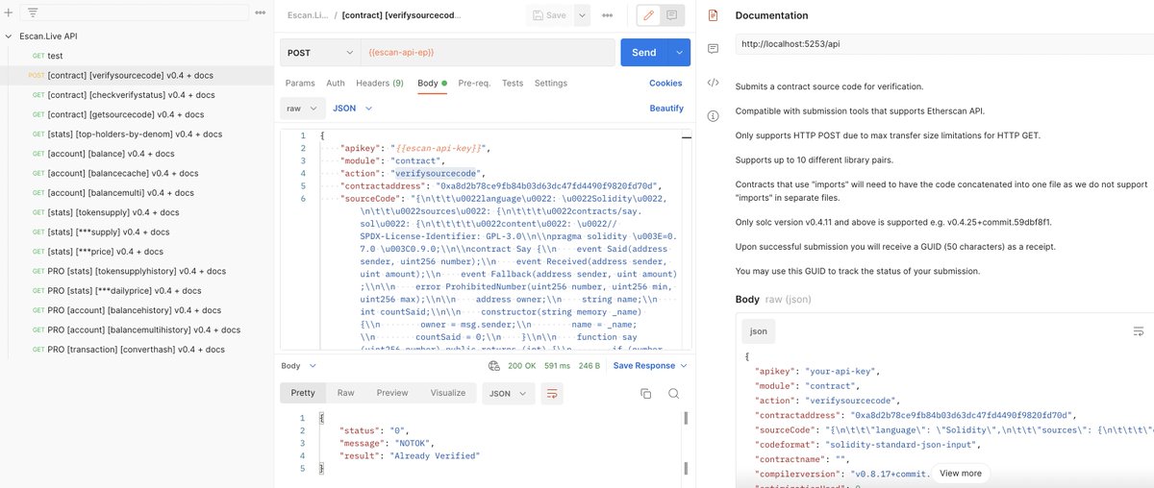Toggle the response line wrap icon

pos(552,393)
